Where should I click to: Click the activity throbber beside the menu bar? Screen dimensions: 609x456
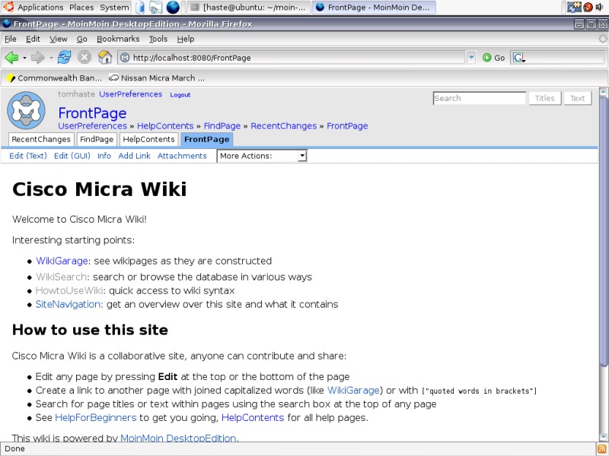pos(603,39)
